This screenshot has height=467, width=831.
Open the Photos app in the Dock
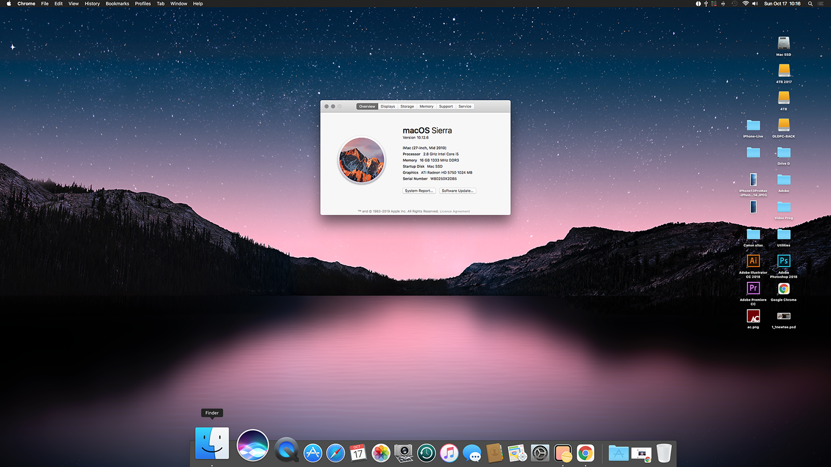tap(381, 453)
